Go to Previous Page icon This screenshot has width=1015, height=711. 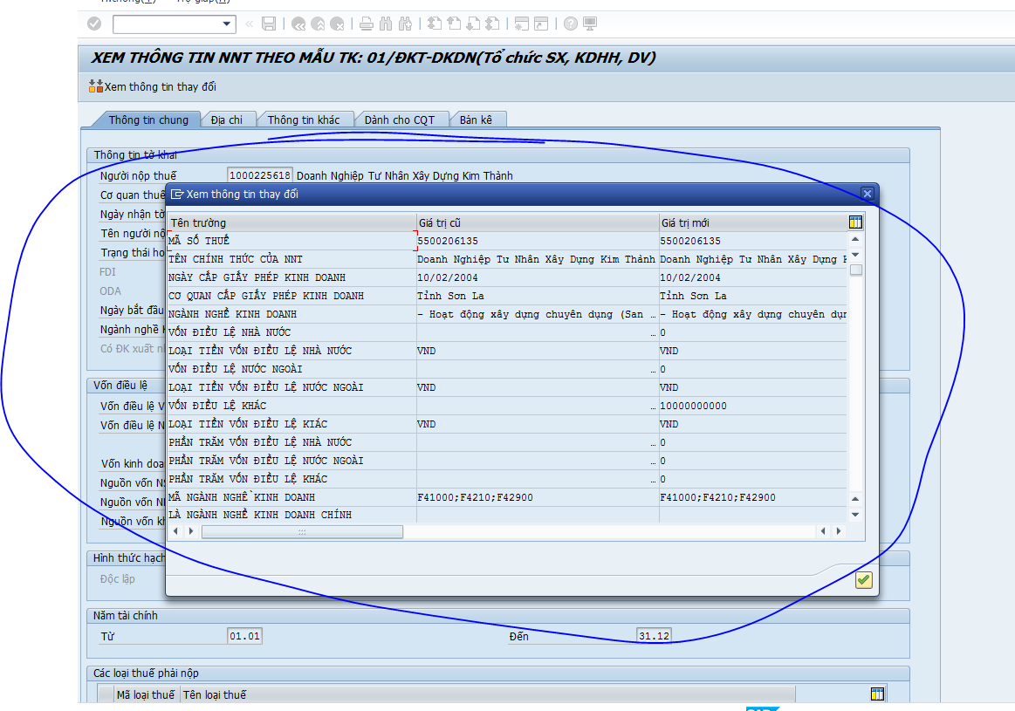[455, 24]
